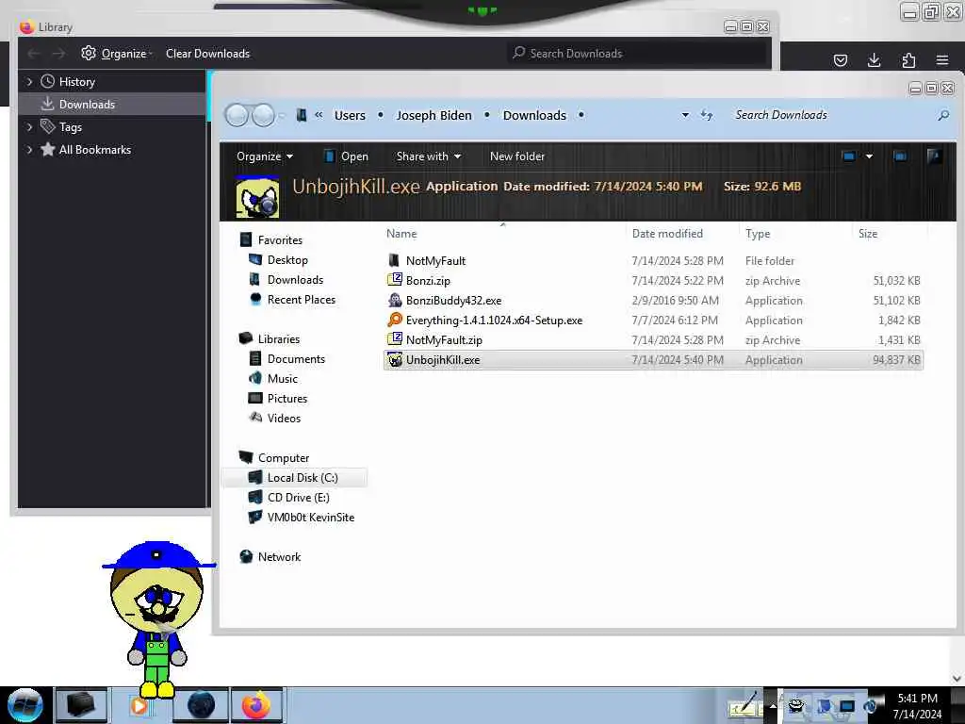Click New folder in Explorer toolbar
This screenshot has height=724, width=965.
click(517, 156)
